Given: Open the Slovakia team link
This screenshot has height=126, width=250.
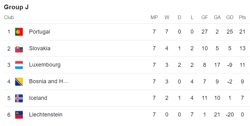Looking at the screenshot, I should coord(40,48).
